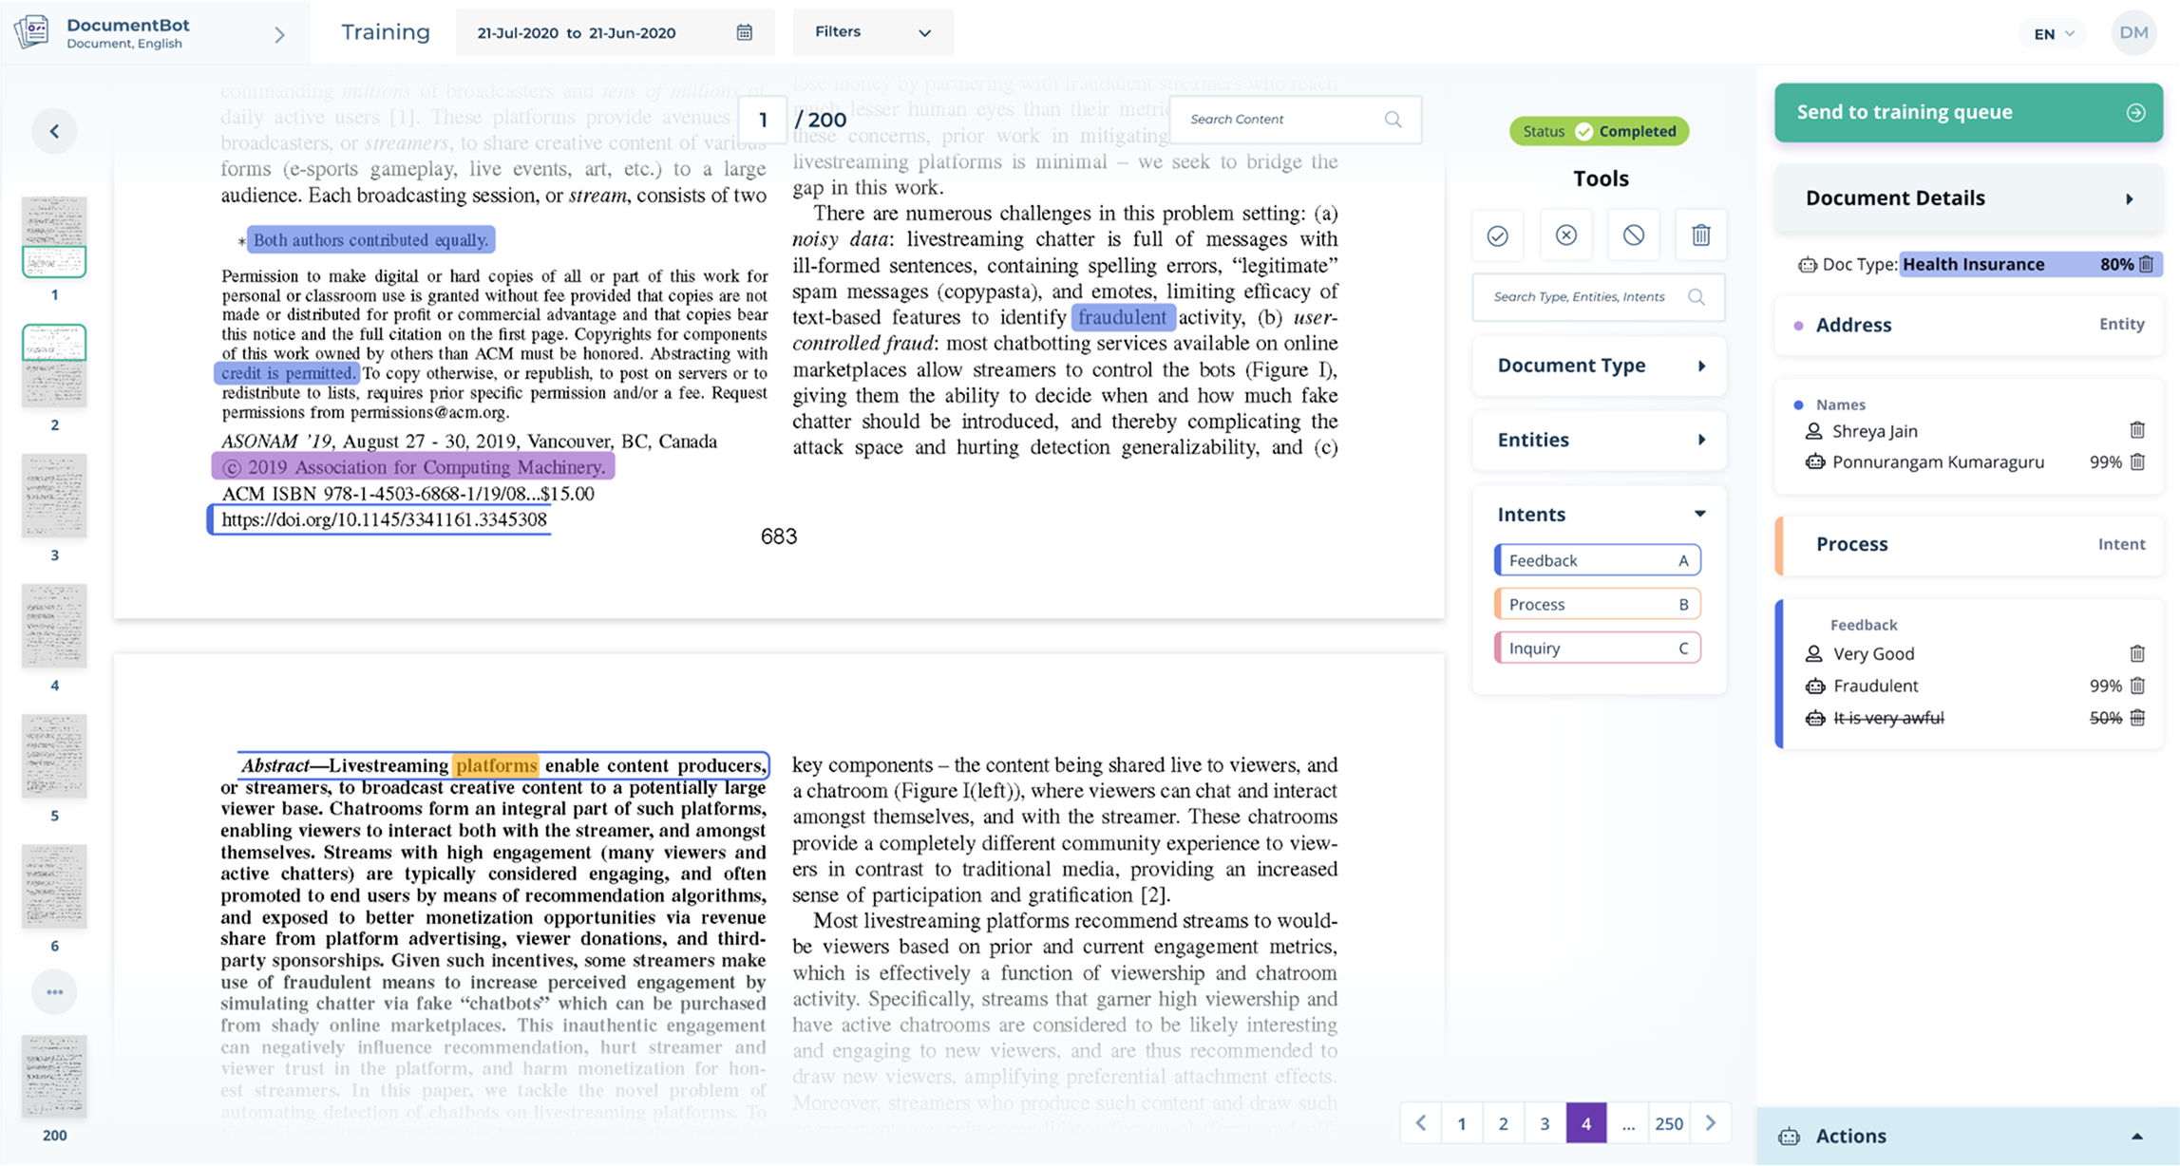The image size is (2180, 1166).
Task: Click Send to training queue button
Action: (x=1967, y=112)
